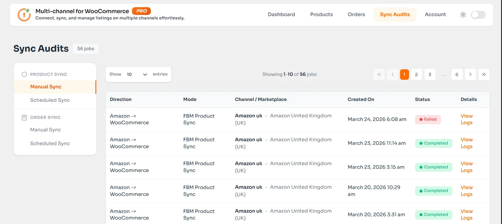Open the Products tab
The image size is (502, 224).
(x=321, y=14)
